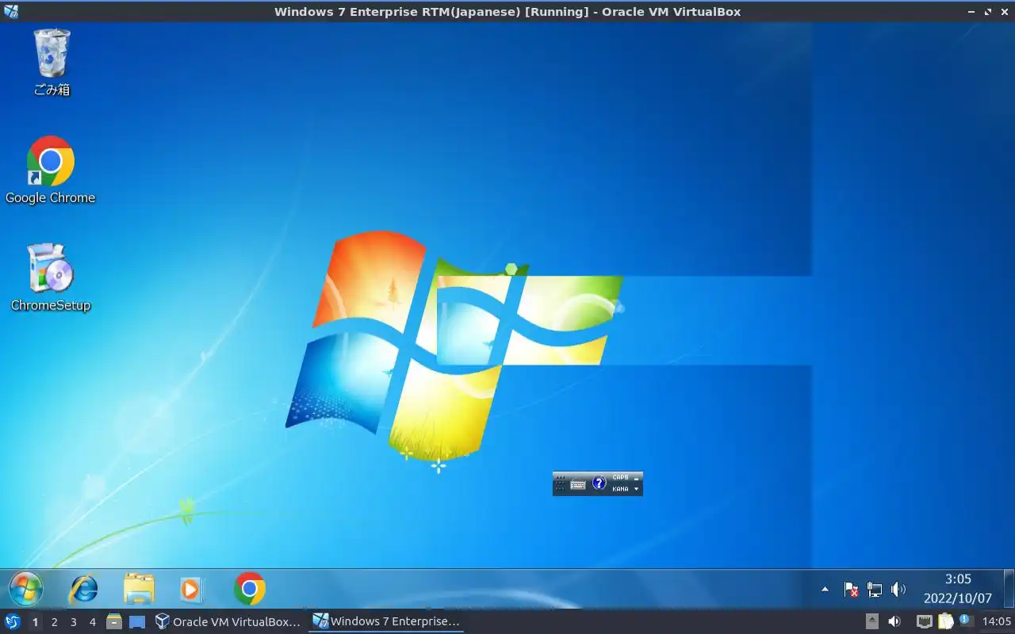Open the host application launcher menu icon
The image size is (1015, 634).
(x=13, y=621)
